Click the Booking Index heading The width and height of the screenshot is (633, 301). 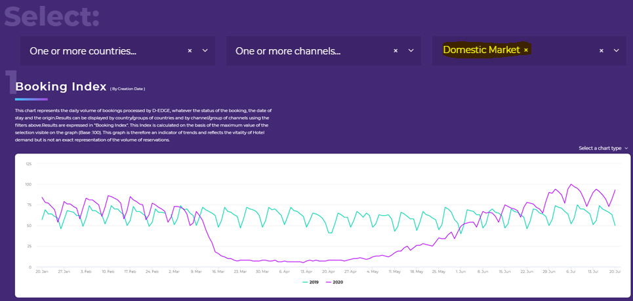point(60,87)
